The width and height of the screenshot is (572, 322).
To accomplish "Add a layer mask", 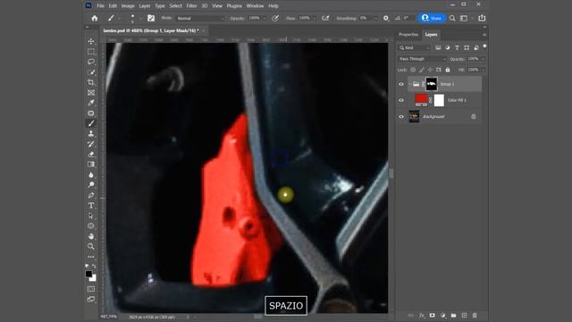I will [x=433, y=315].
